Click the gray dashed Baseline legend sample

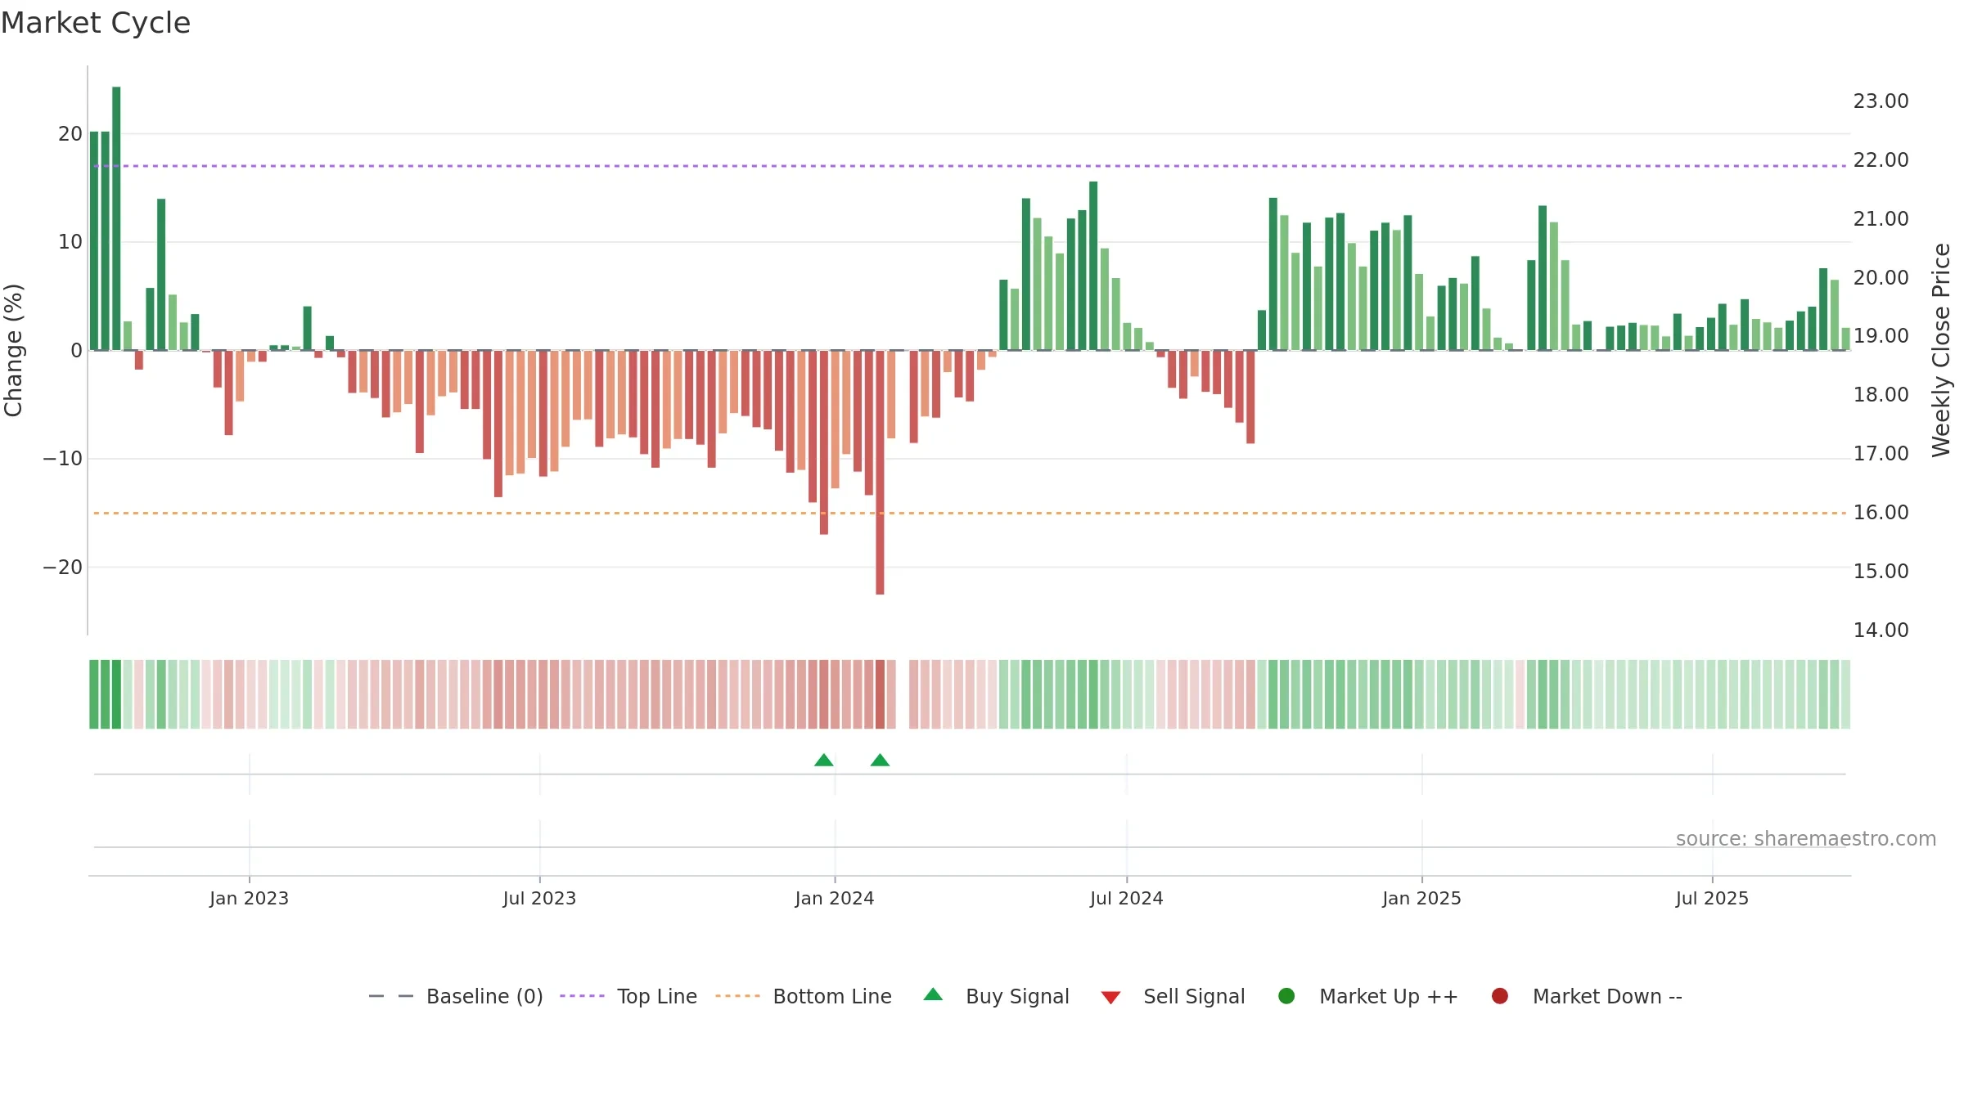tap(391, 996)
